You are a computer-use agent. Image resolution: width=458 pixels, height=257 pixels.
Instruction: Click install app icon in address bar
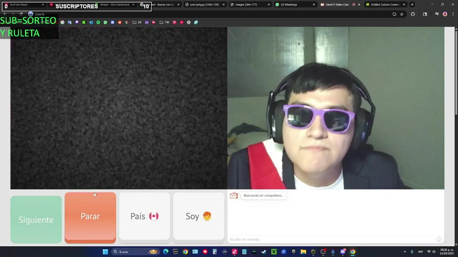(x=394, y=14)
